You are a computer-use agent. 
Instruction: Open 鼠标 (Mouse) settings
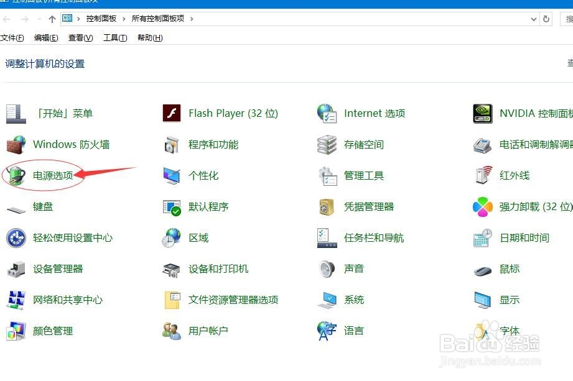point(509,269)
